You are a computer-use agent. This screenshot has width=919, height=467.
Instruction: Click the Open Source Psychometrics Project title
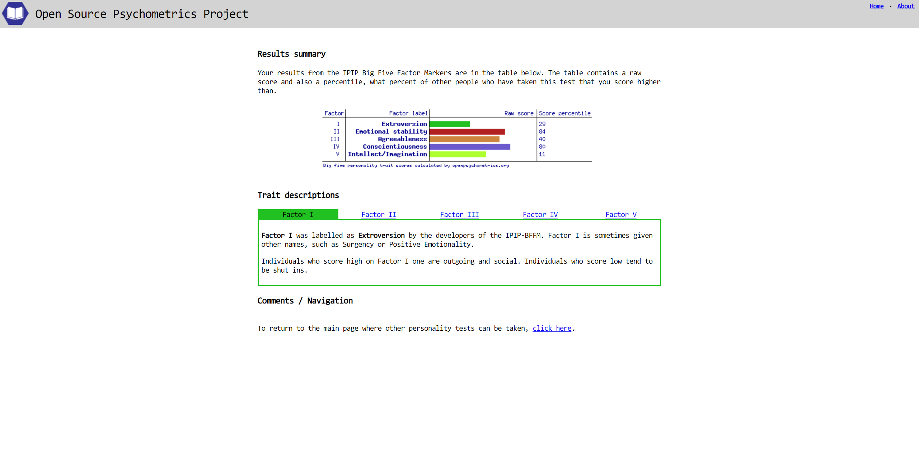[141, 14]
